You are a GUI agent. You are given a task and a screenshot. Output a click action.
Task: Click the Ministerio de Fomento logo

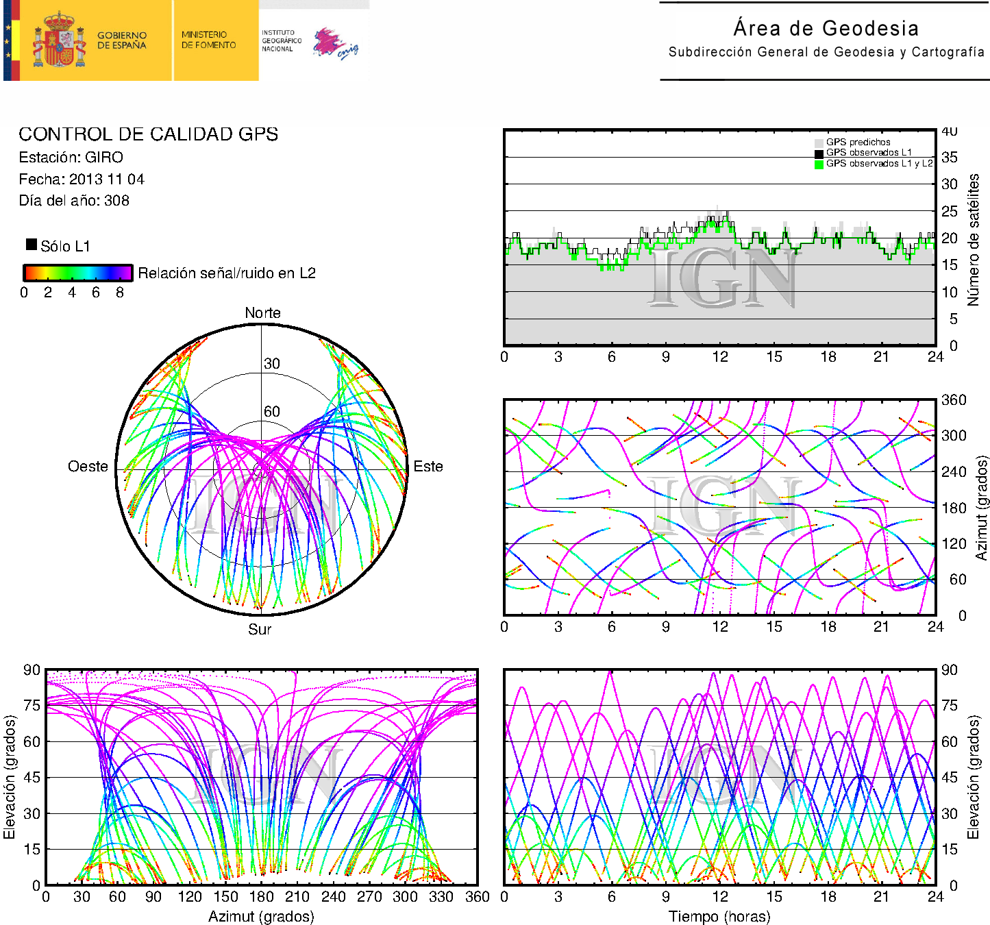click(208, 40)
